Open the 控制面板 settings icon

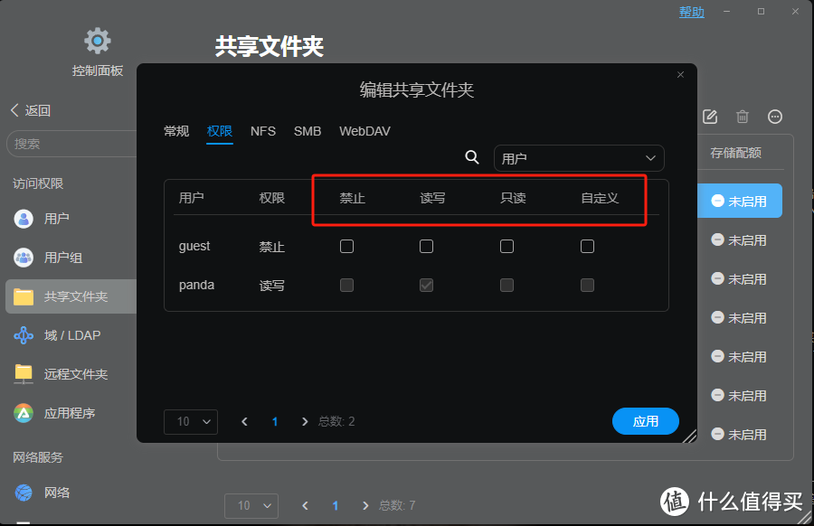tap(97, 41)
